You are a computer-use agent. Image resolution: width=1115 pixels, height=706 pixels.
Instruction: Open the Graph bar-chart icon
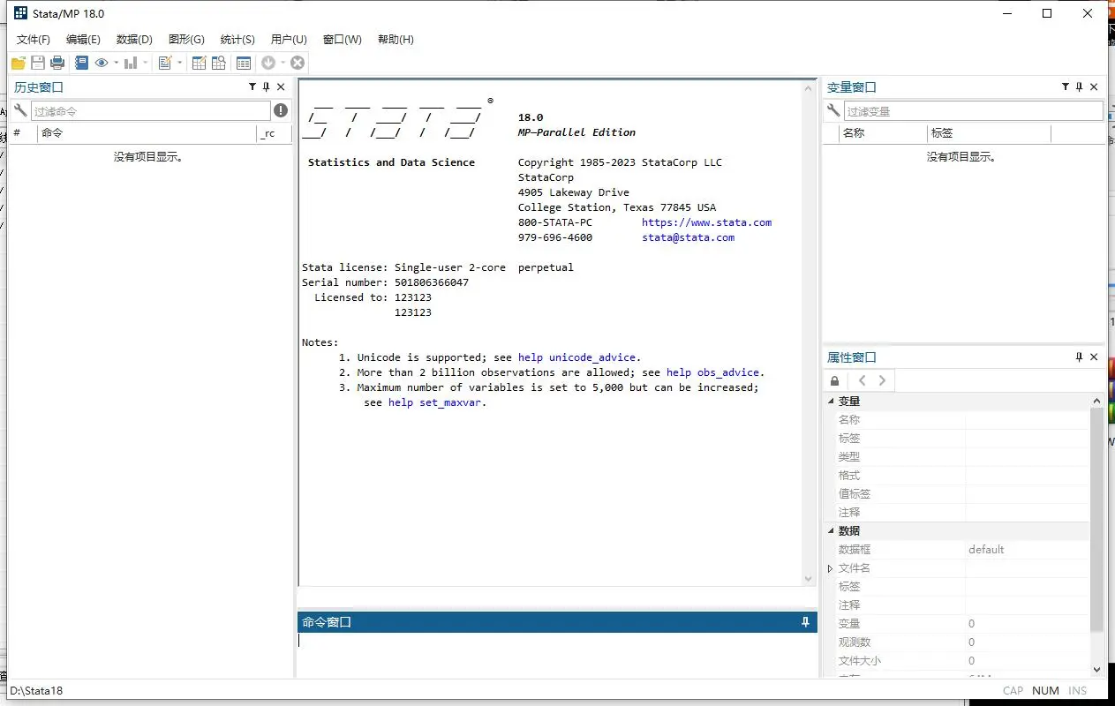pyautogui.click(x=131, y=62)
